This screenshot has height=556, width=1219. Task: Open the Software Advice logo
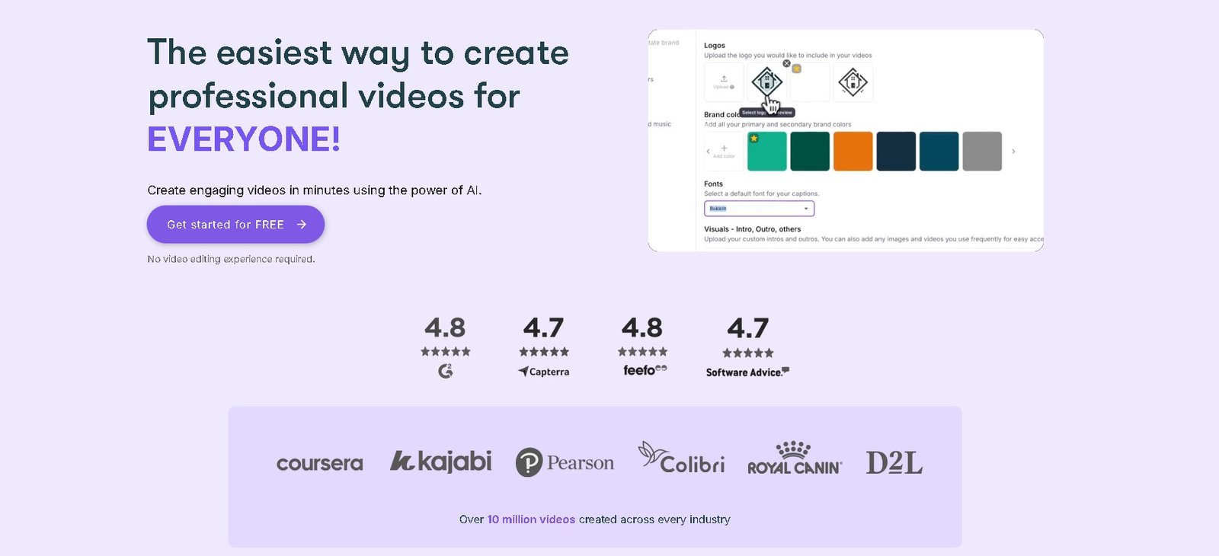pyautogui.click(x=747, y=372)
